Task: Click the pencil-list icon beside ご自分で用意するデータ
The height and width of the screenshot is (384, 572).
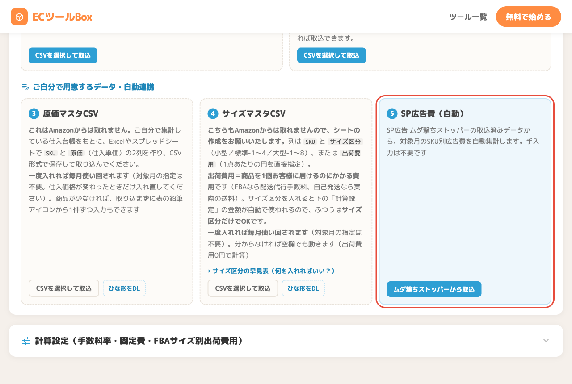Action: (x=25, y=87)
